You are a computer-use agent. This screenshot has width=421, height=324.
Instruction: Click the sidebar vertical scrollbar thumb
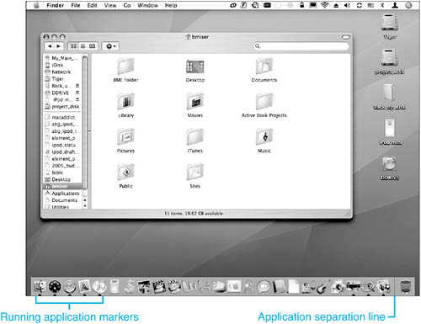point(85,123)
